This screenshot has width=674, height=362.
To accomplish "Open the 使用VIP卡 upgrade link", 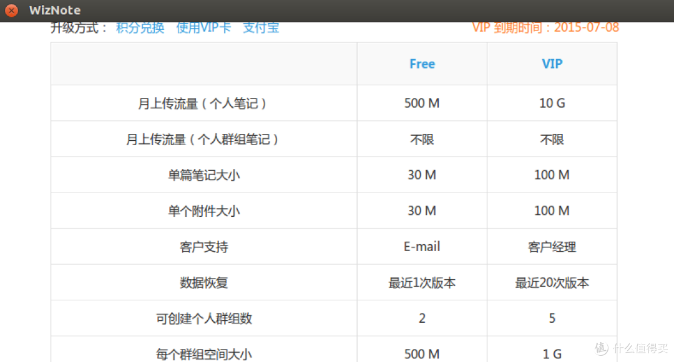I will [203, 28].
